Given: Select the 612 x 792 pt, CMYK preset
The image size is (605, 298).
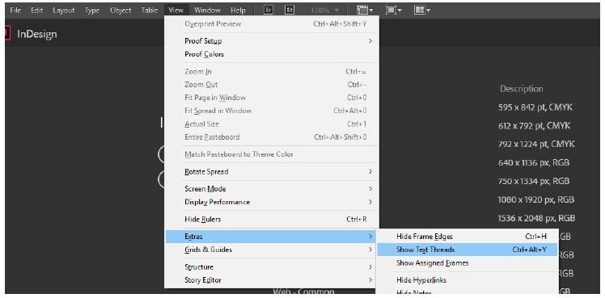Looking at the screenshot, I should pyautogui.click(x=534, y=126).
